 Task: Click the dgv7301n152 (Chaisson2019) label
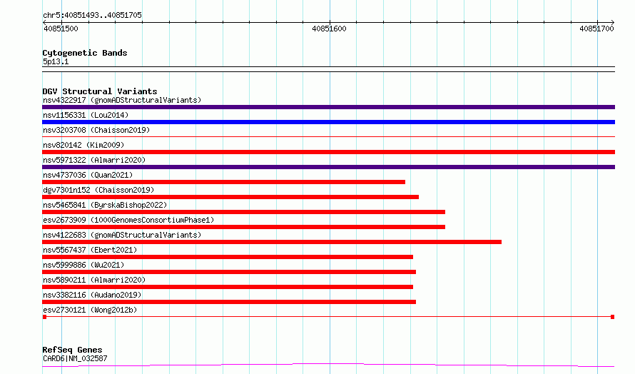(98, 190)
